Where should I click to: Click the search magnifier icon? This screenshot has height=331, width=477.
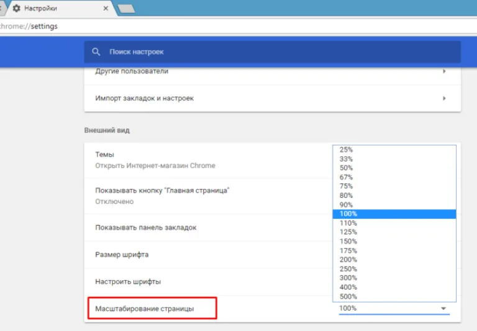(x=96, y=52)
